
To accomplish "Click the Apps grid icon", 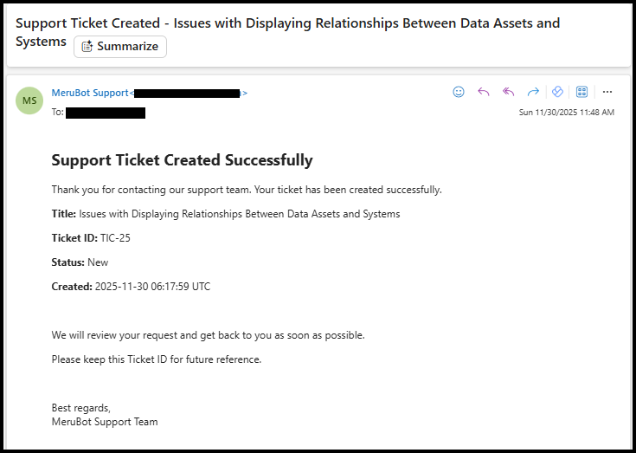I will point(582,92).
